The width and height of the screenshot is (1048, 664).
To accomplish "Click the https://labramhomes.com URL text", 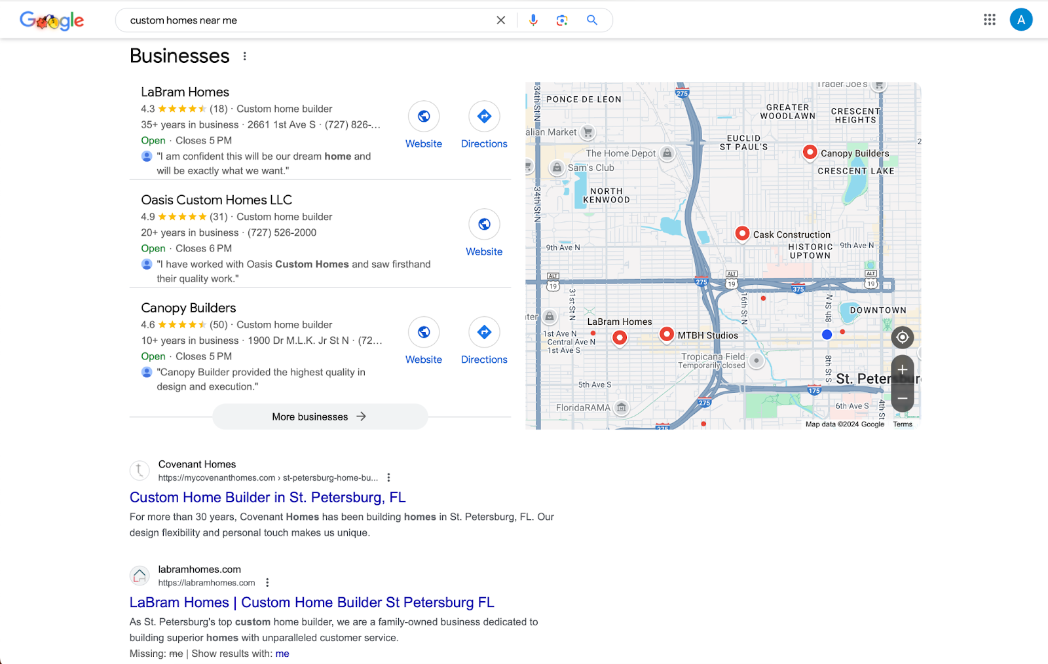I will (x=207, y=583).
